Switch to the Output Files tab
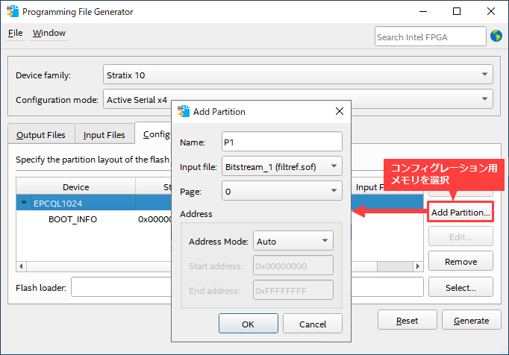509x355 pixels. pyautogui.click(x=40, y=135)
